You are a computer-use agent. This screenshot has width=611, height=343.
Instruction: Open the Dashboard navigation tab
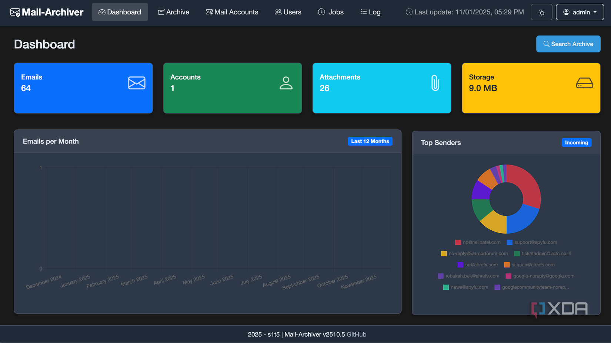coord(120,12)
